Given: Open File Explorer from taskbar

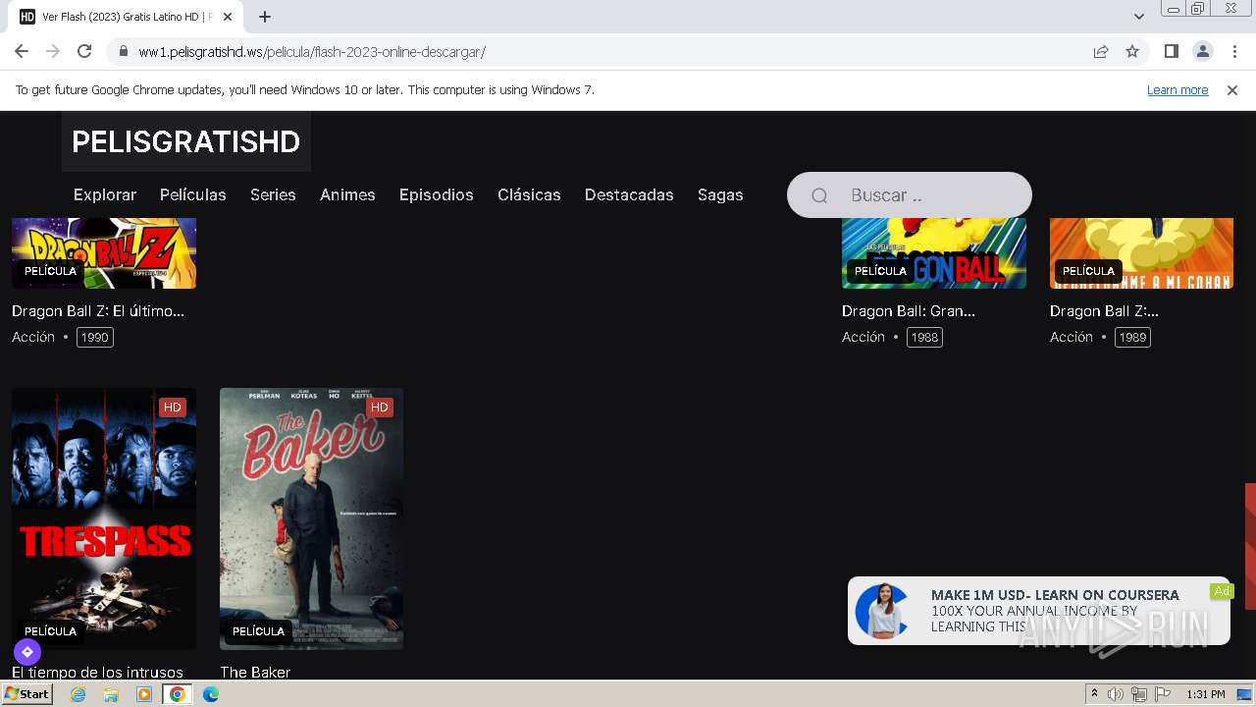Looking at the screenshot, I should [x=111, y=694].
